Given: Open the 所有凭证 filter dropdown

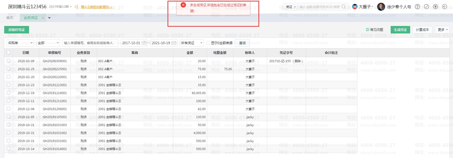Looking at the screenshot, I should click(192, 43).
